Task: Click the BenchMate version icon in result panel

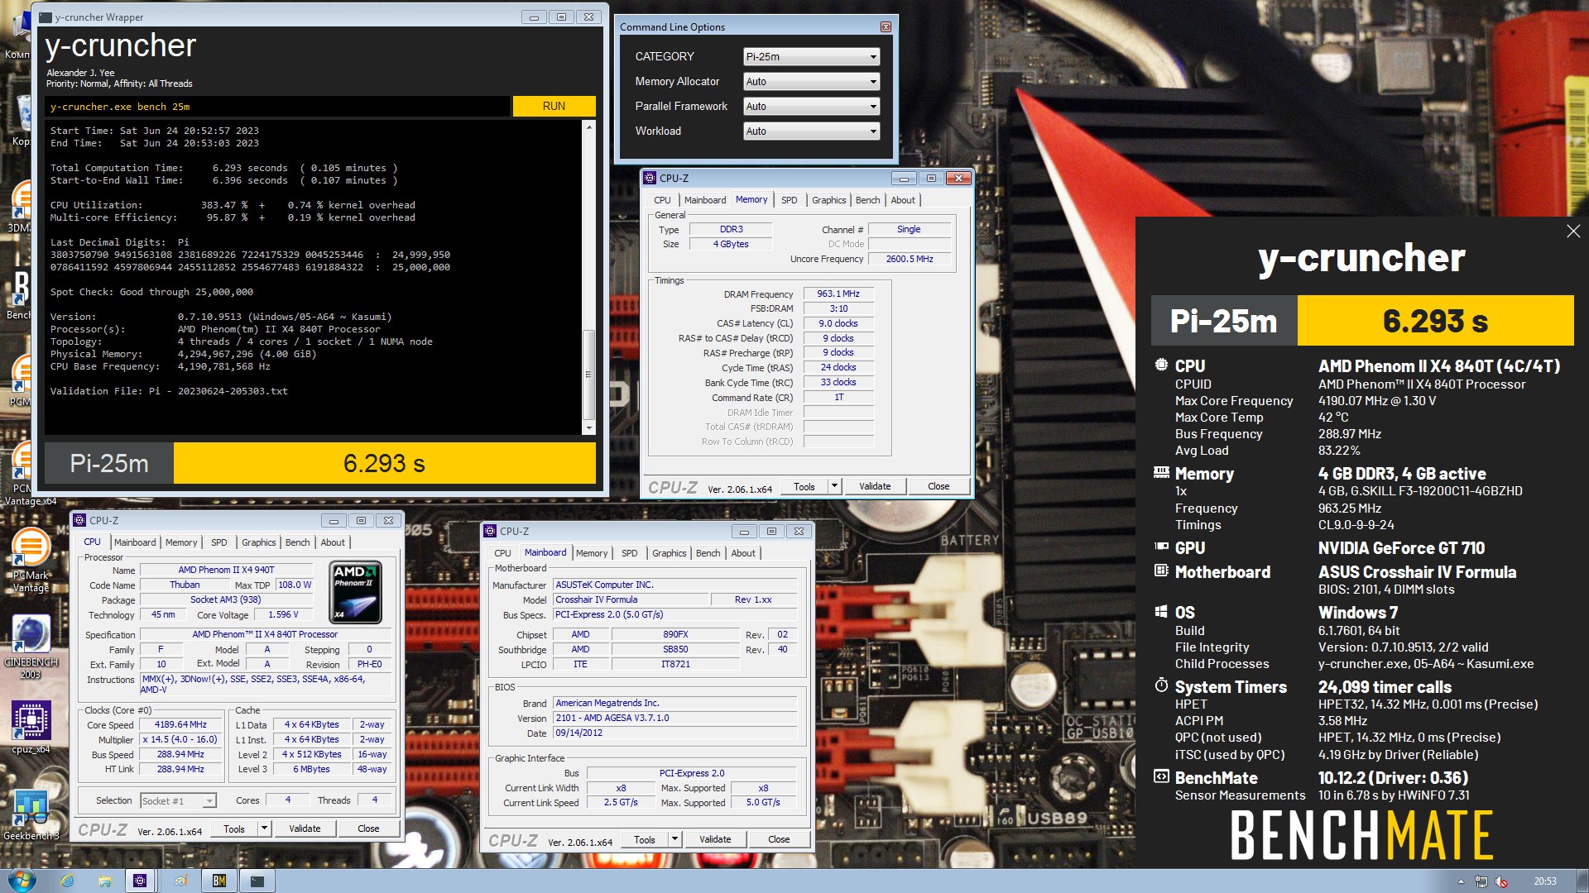Action: click(1161, 776)
